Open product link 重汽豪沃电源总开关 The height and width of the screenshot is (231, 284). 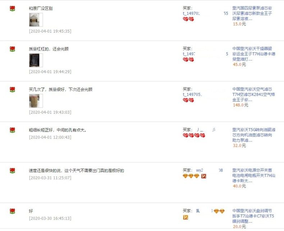pyautogui.click(x=254, y=175)
